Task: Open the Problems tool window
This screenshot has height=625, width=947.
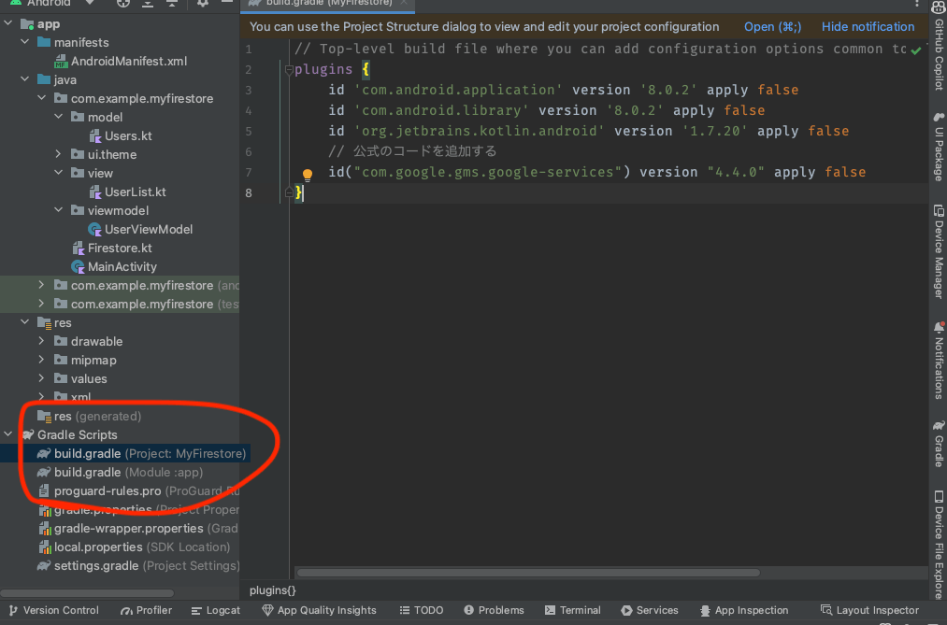Action: (x=494, y=611)
